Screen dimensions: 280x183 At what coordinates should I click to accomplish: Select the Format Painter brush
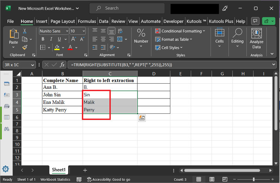click(x=25, y=47)
